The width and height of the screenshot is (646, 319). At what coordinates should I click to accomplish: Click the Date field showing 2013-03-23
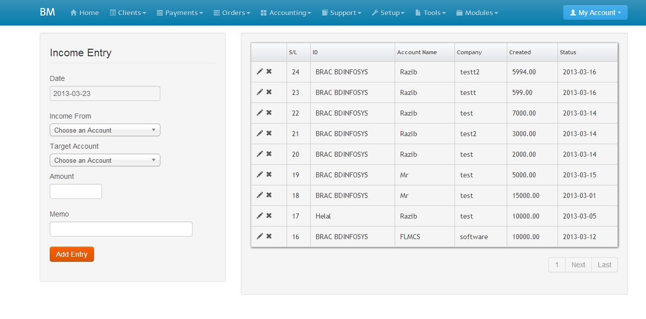click(105, 93)
